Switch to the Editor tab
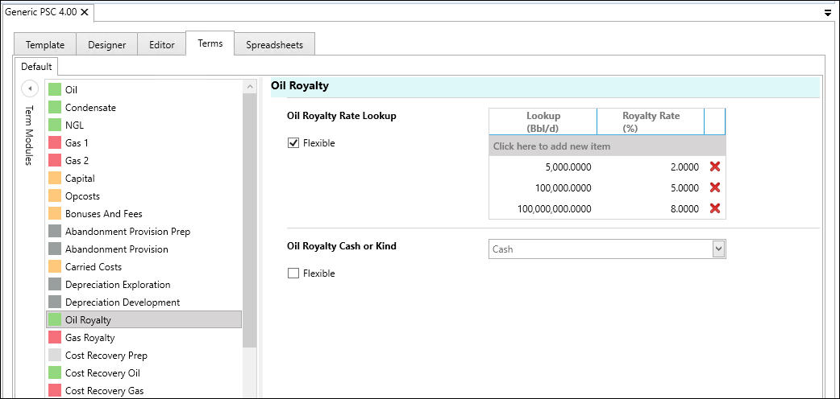This screenshot has width=840, height=399. click(x=161, y=45)
